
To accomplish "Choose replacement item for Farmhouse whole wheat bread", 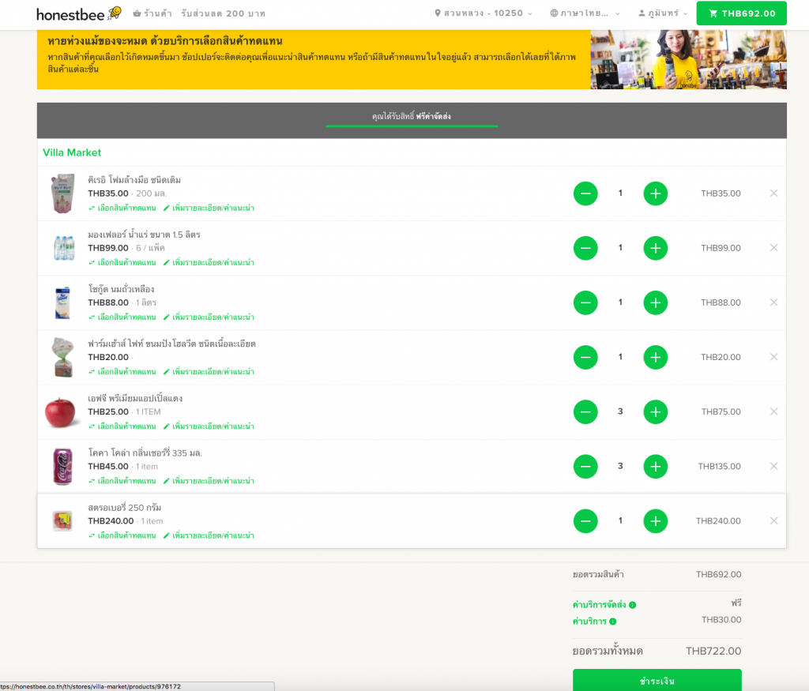I will 122,372.
